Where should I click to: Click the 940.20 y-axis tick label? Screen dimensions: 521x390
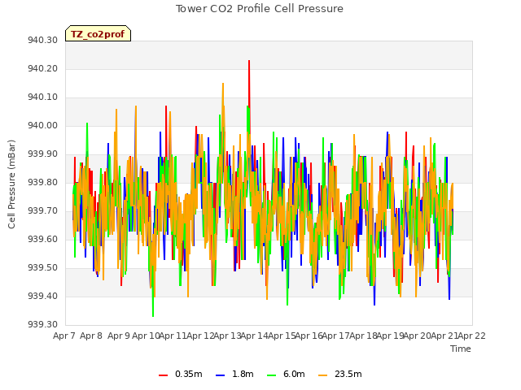click(42, 69)
